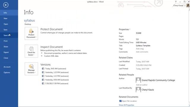
Task: Open version Yesterday, 9:56 AM autosave
Action: (x=55, y=80)
